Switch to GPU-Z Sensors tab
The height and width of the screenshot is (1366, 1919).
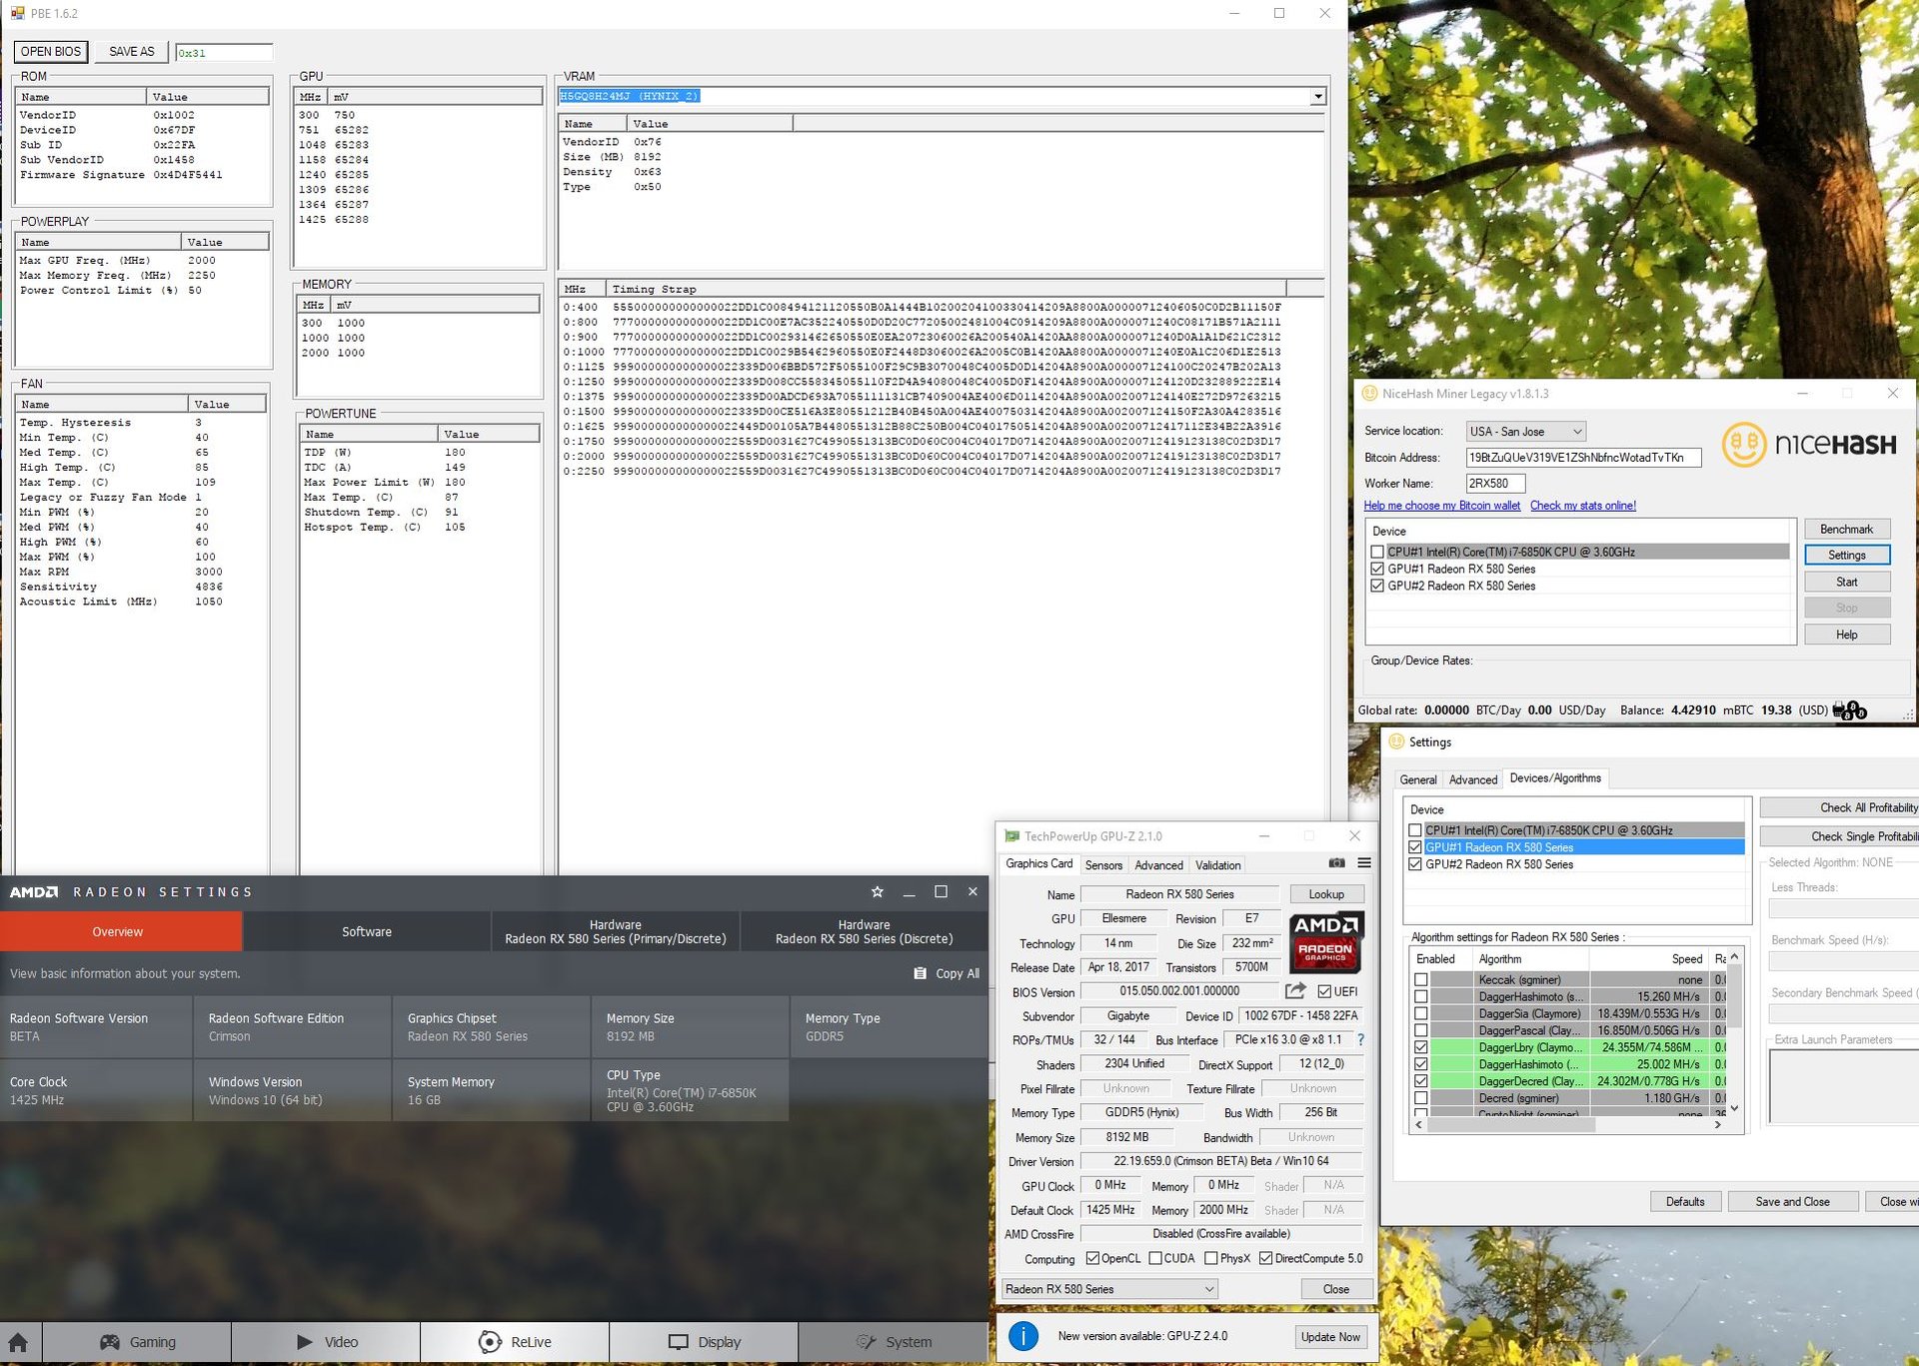1103,865
